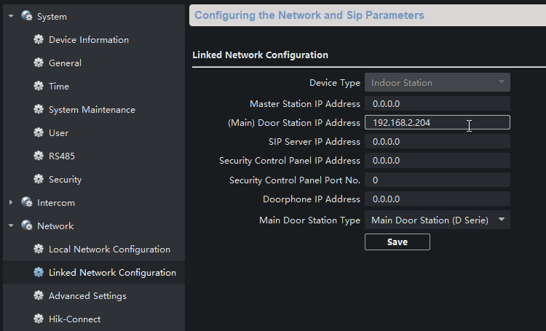Expand the Intercom tree section
Viewport: 546px width, 331px height.
click(11, 203)
